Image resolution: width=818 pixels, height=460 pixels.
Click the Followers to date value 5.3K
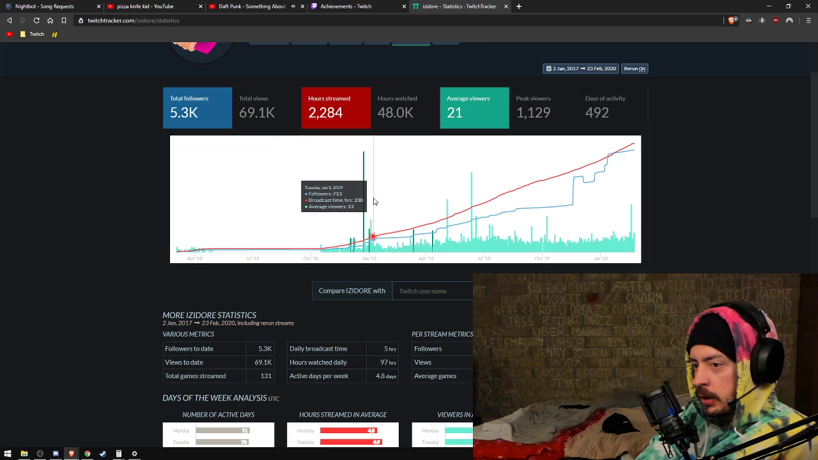tap(265, 349)
